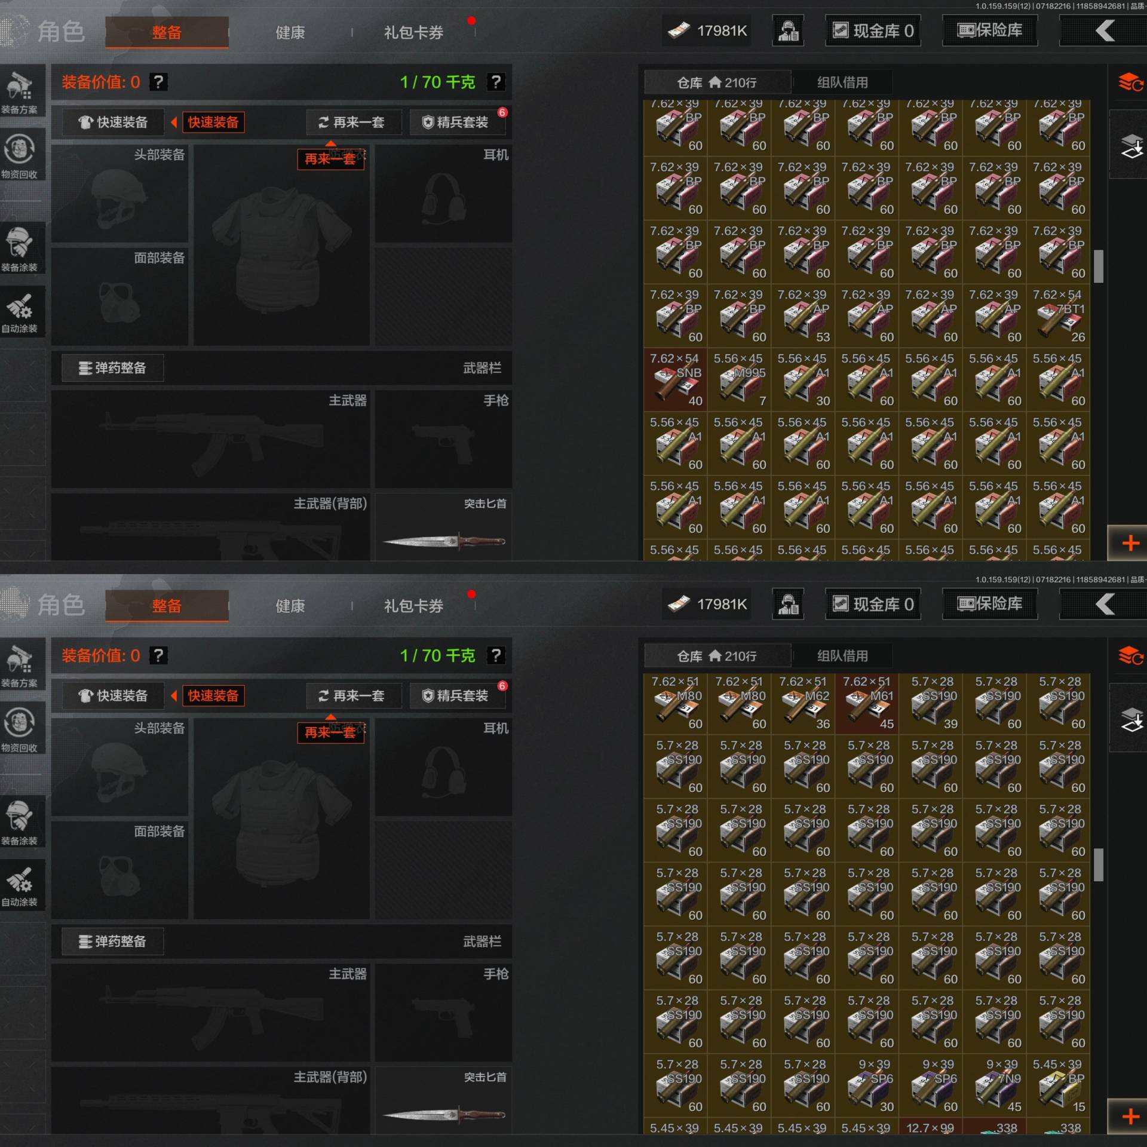Choose the 9×39 7N9 stack of 45
Screen dimensions: 1147x1147
click(x=995, y=1085)
